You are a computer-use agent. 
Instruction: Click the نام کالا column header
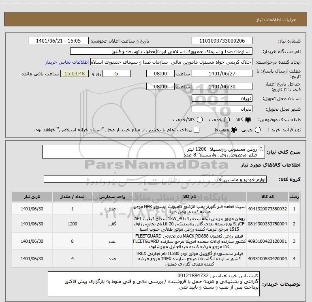pos(190,197)
